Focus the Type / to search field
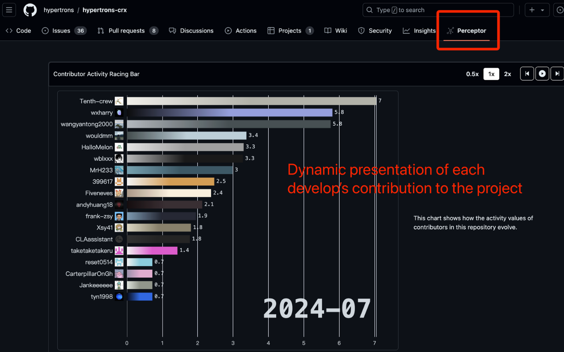564x352 pixels. [x=438, y=10]
